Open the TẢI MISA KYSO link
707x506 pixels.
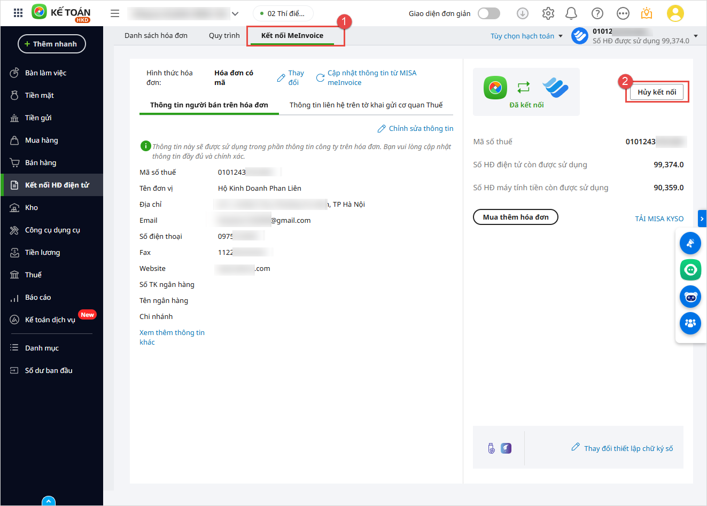pos(659,219)
